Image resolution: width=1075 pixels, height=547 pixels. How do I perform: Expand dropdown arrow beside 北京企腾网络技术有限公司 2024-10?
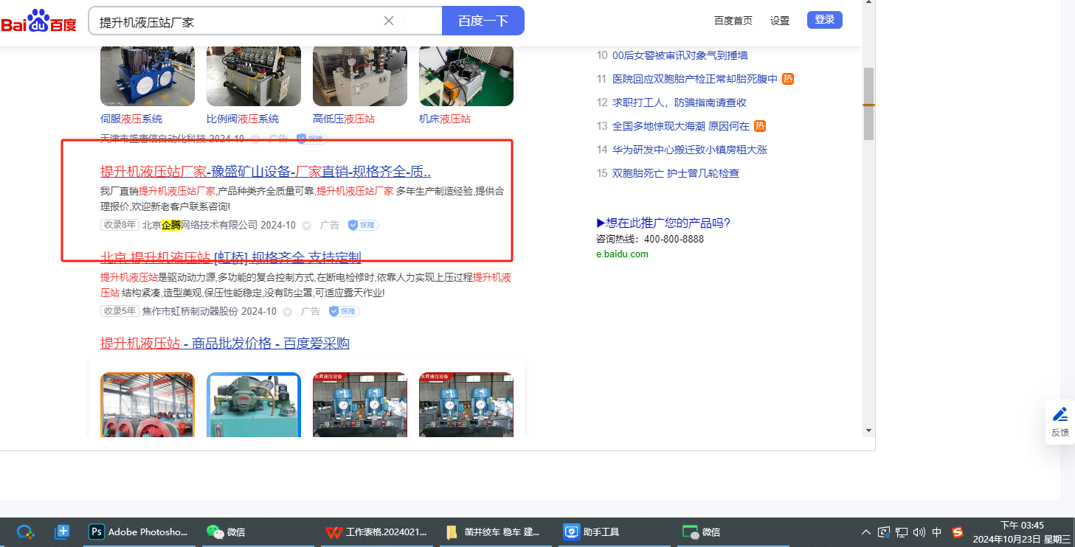click(307, 226)
